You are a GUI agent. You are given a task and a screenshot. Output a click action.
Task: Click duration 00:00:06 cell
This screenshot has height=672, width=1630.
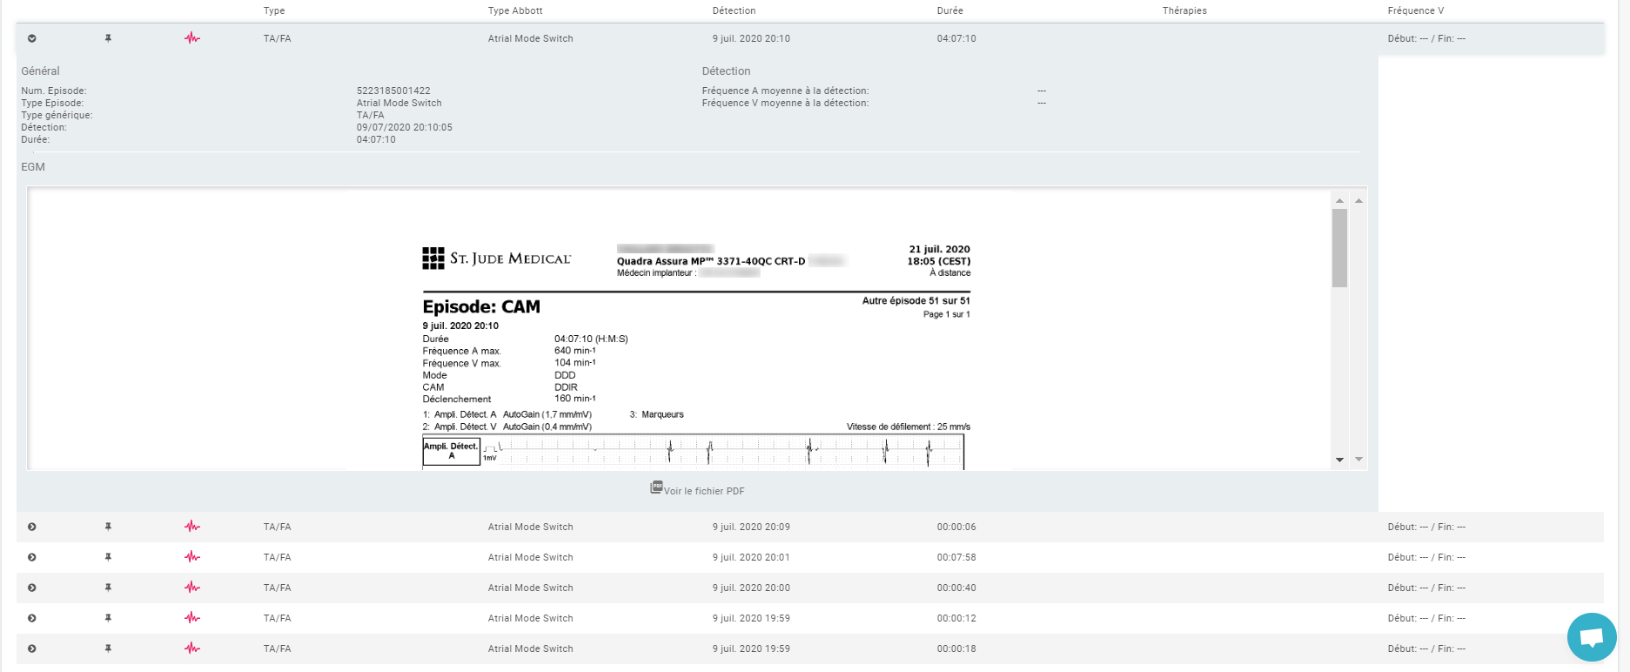pos(956,527)
